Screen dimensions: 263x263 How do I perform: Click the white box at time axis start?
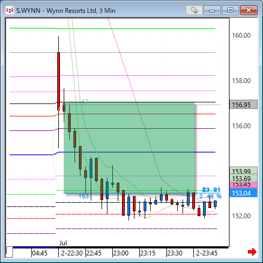click(9, 252)
